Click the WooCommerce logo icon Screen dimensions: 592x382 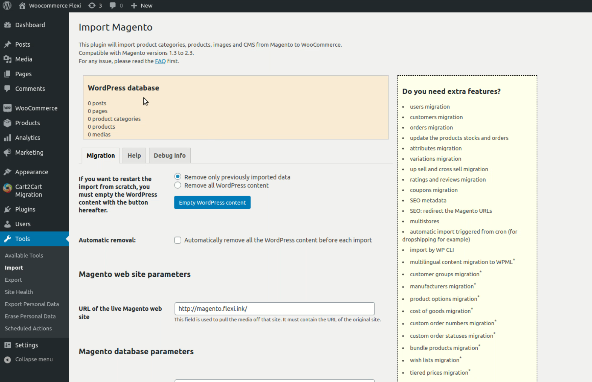click(7, 108)
